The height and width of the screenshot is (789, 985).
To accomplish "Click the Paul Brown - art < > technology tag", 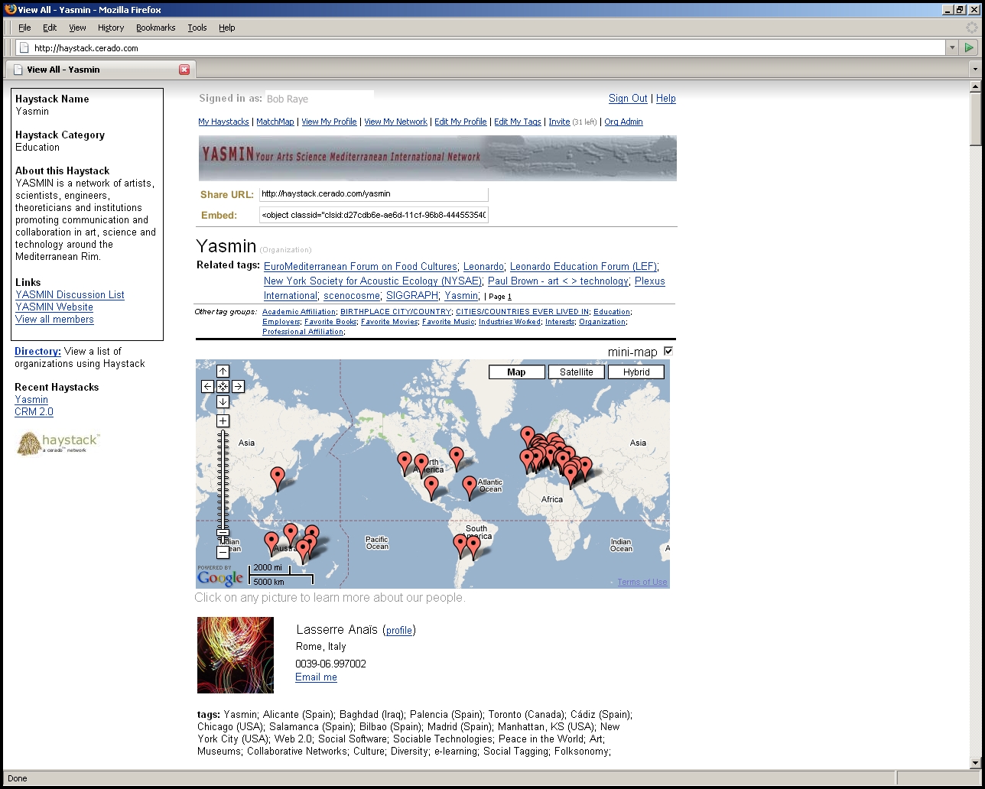I will (x=558, y=281).
